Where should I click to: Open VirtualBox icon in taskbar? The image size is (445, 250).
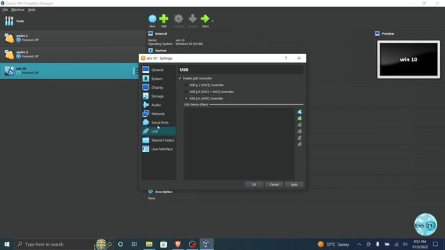(x=207, y=244)
